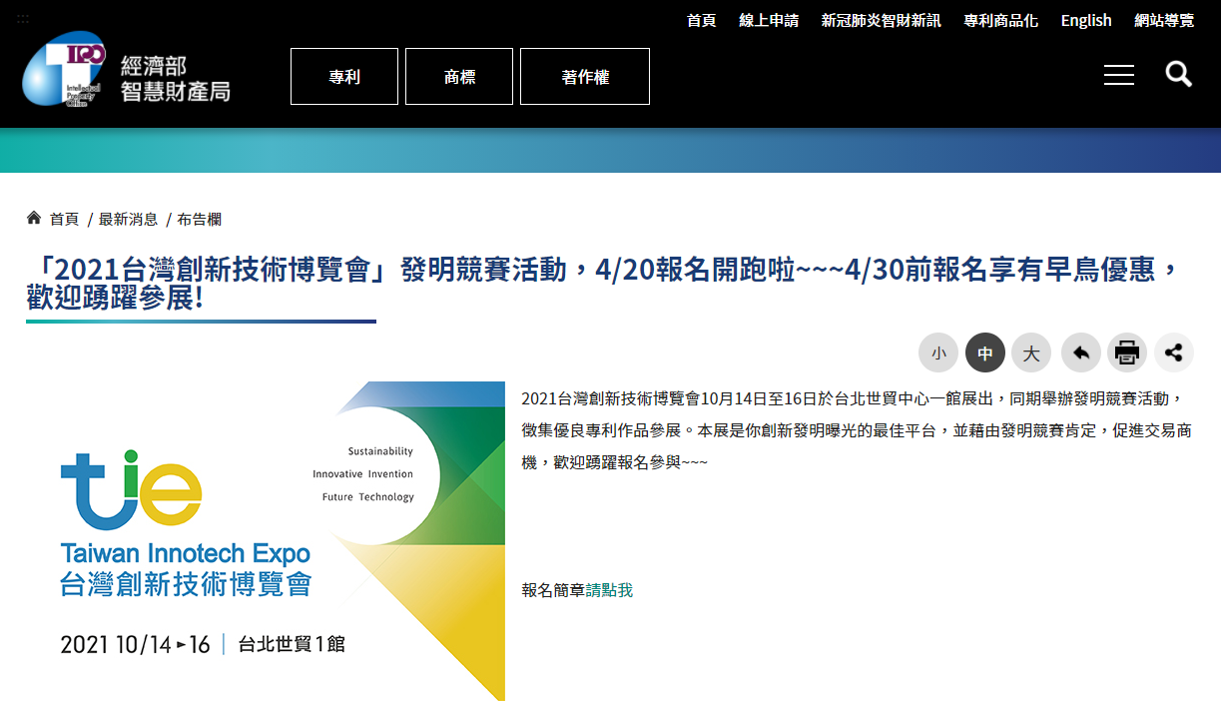The height and width of the screenshot is (703, 1221).
Task: Open the 專利商品化 link
Action: (1001, 20)
